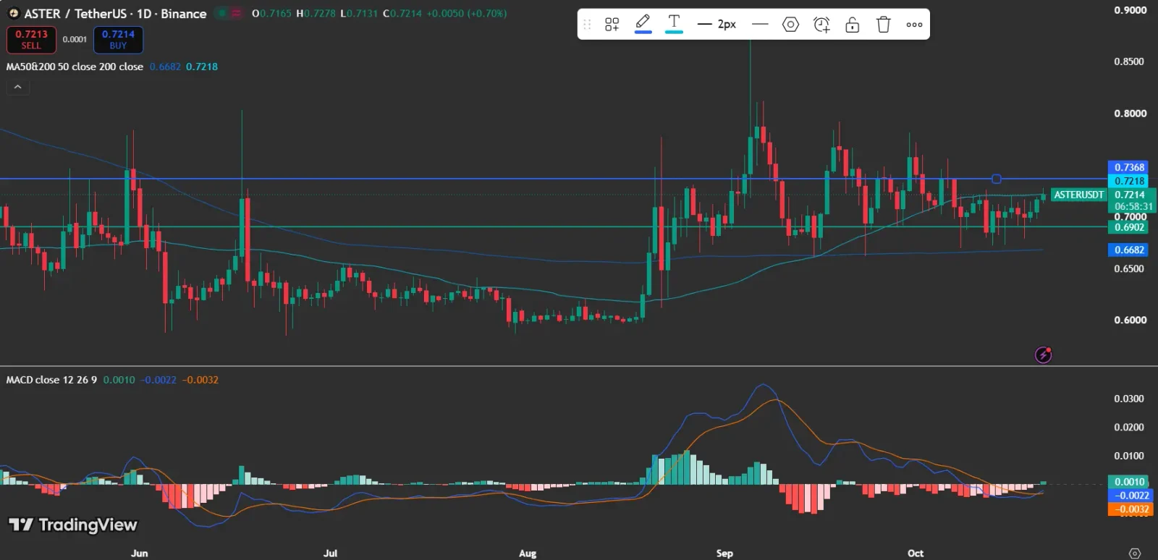
Task: Click the 0.0300 MACD scale label
Action: click(1129, 399)
